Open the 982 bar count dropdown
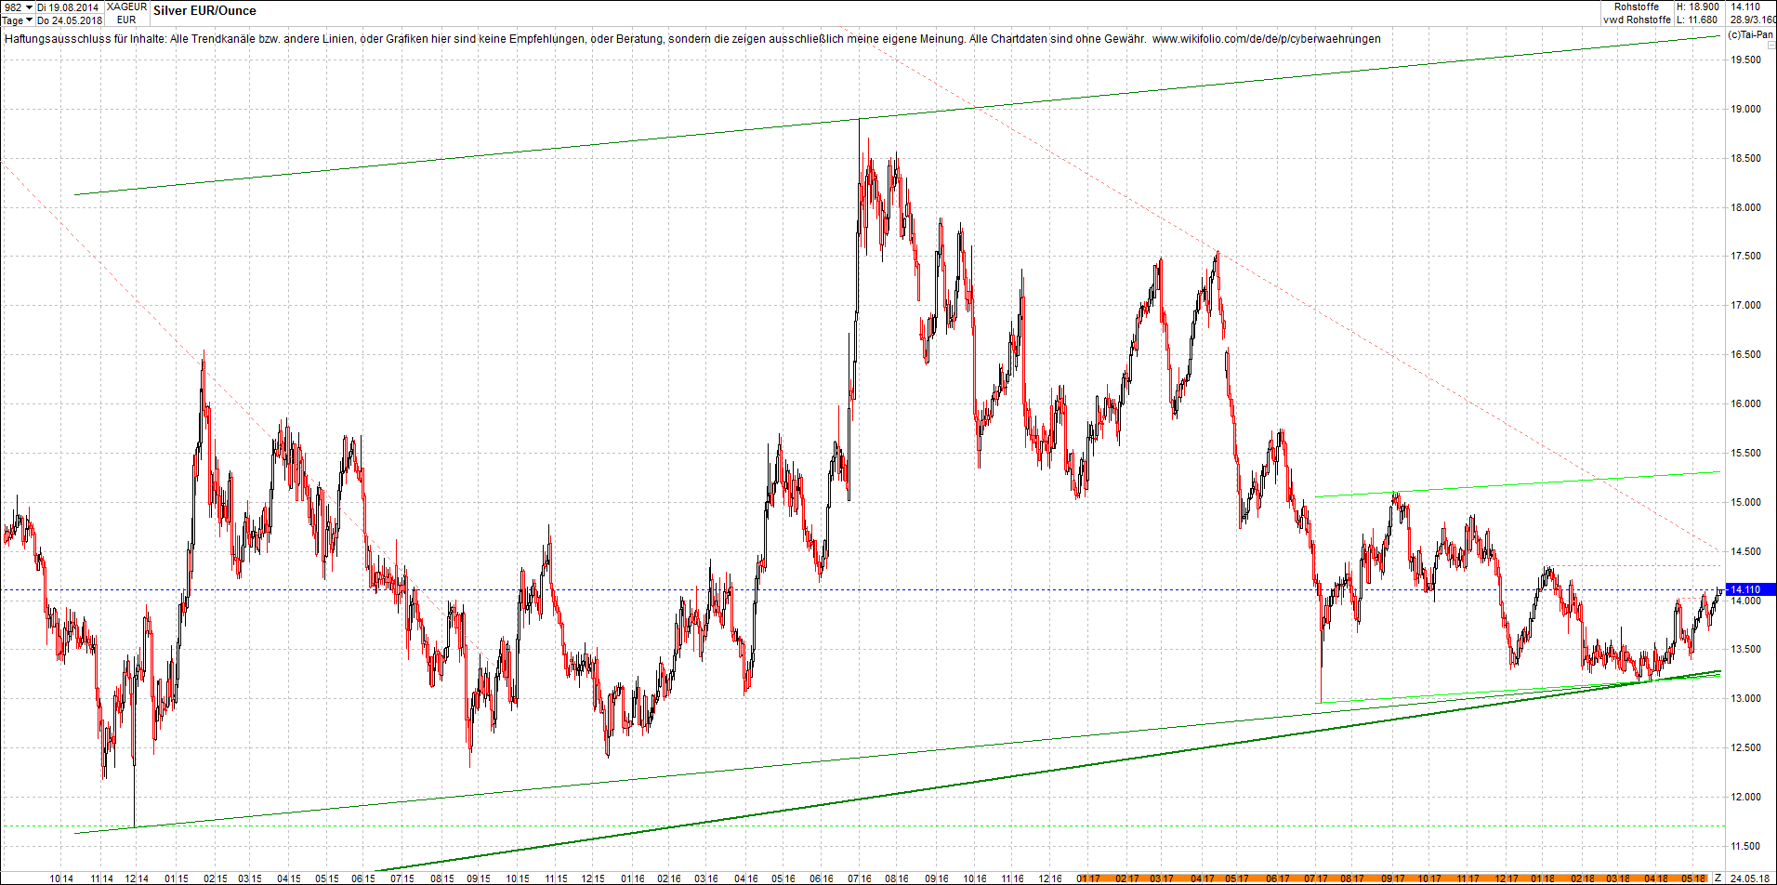The height and width of the screenshot is (885, 1777). [x=18, y=7]
